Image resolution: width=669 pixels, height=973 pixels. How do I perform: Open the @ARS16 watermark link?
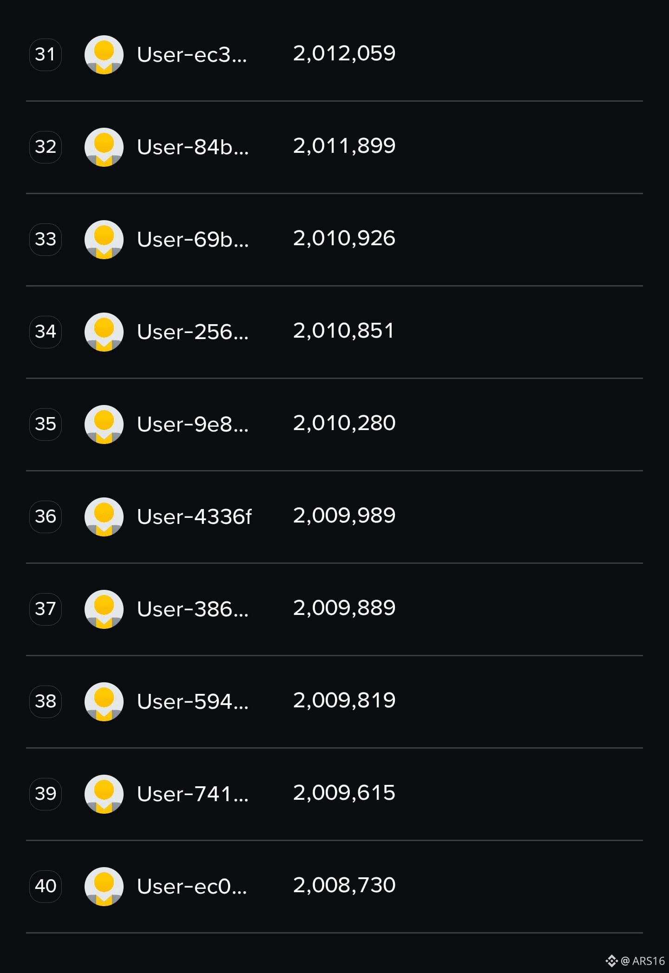[636, 961]
